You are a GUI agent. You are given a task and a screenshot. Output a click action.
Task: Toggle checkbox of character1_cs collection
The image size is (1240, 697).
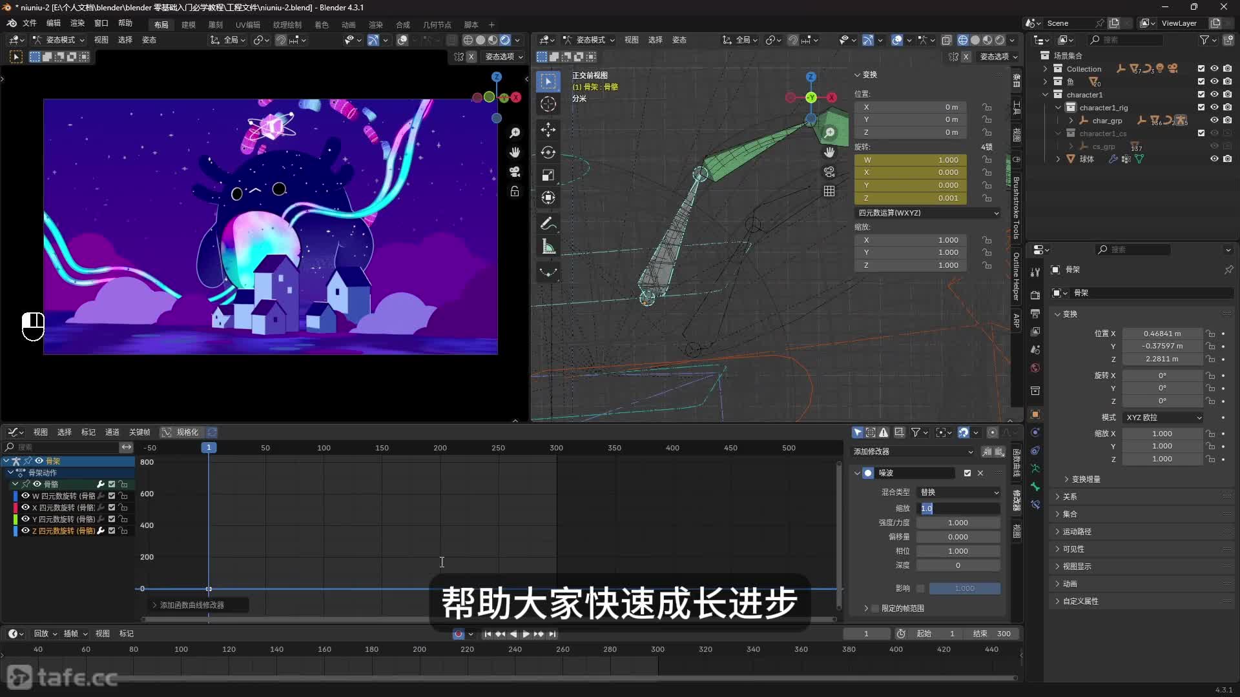pos(1201,133)
